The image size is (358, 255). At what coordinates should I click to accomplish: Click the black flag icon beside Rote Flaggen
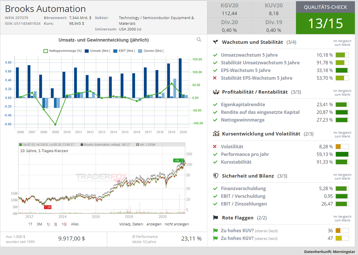click(x=216, y=218)
